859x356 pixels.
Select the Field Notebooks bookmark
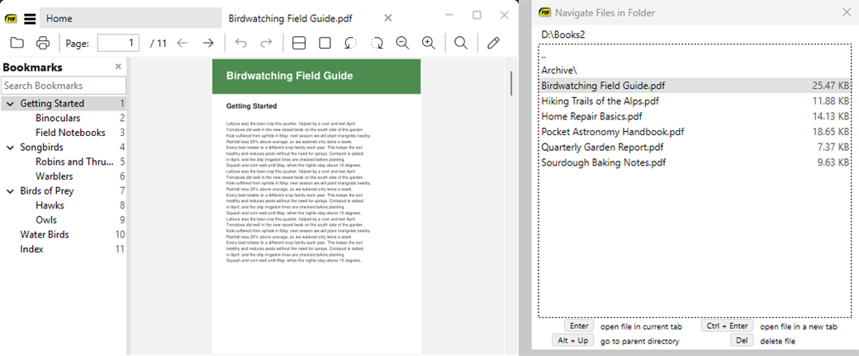point(70,133)
